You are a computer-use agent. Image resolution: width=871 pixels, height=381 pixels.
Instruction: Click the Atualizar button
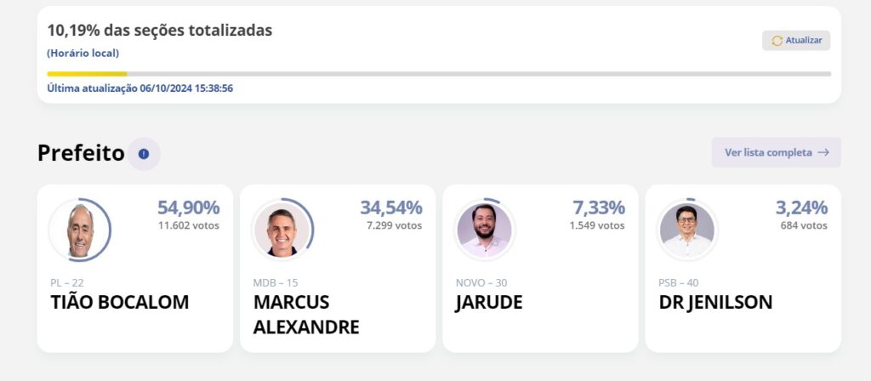(x=796, y=41)
